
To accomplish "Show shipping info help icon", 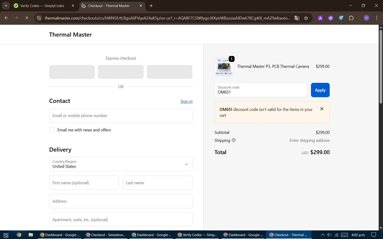I will (x=234, y=140).
